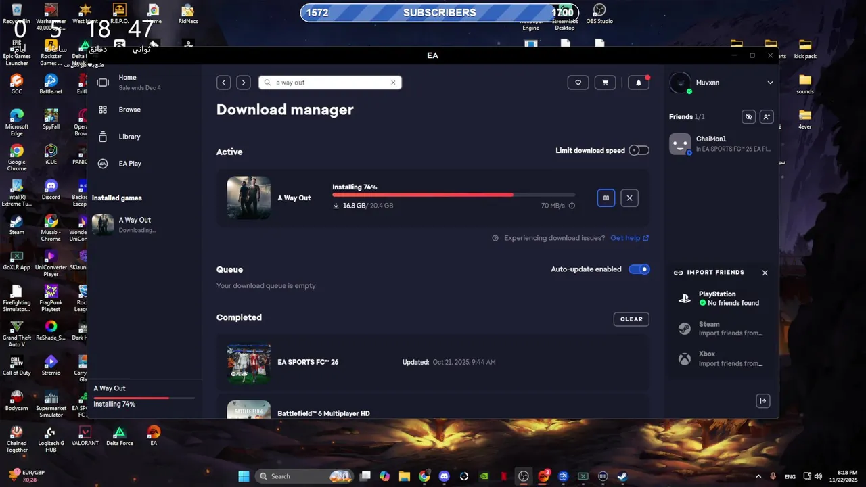Open friend ChaiMon1 in friends list

721,143
